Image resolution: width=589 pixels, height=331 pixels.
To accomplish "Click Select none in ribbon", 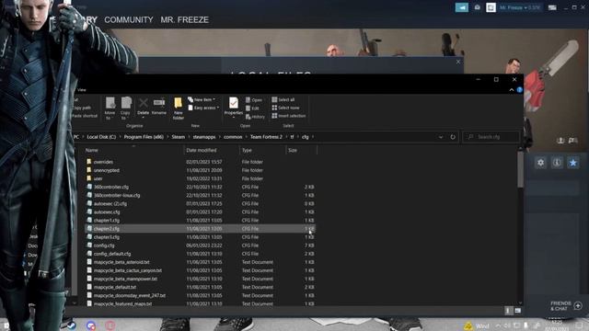I will [x=285, y=108].
